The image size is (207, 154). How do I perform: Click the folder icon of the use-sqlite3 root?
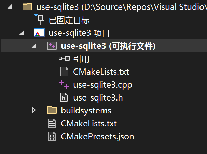point(27,6)
